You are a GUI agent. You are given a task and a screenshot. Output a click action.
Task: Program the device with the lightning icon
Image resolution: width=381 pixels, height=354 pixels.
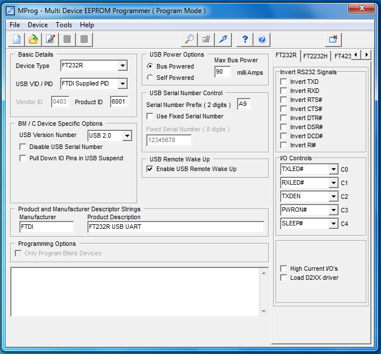pyautogui.click(x=223, y=39)
